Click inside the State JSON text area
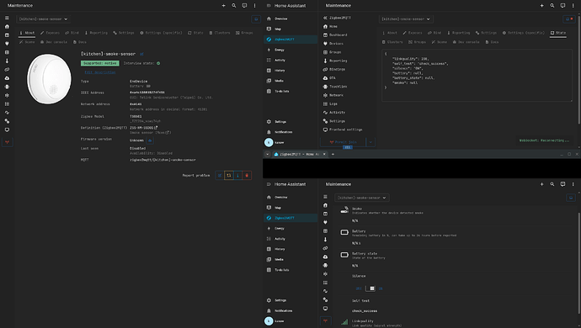This screenshot has height=328, width=581. click(477, 76)
